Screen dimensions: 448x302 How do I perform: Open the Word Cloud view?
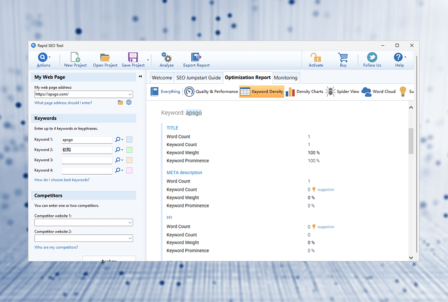(x=379, y=91)
